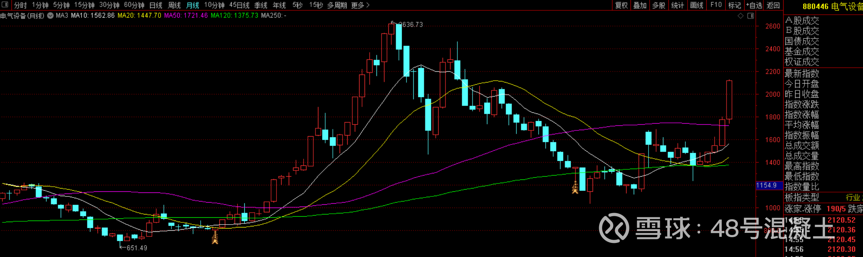Click the magenta MA50: 1721.46 label
The height and width of the screenshot is (257, 863).
(186, 15)
